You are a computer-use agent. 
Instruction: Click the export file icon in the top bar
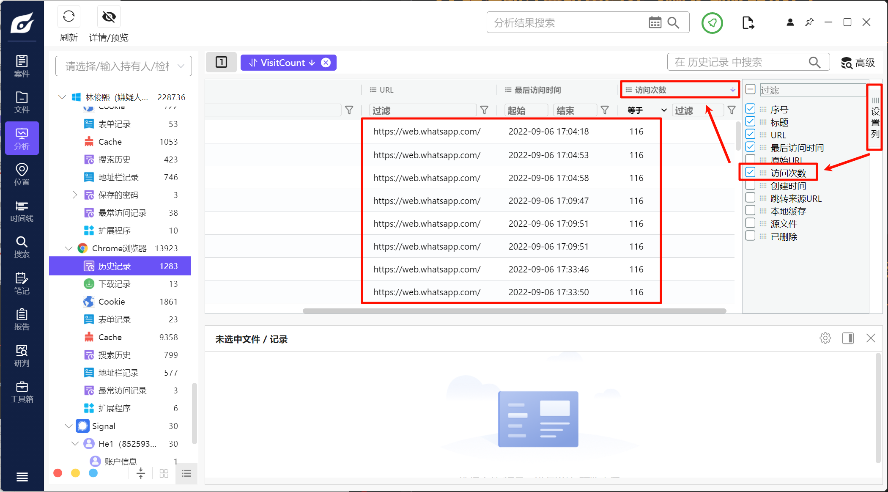click(x=748, y=23)
